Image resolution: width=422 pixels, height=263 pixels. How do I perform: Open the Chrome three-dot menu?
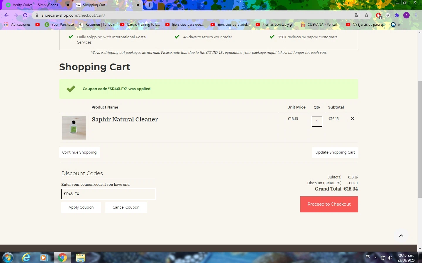click(x=416, y=15)
